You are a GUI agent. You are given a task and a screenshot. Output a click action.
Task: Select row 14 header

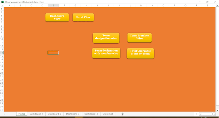click(2, 53)
